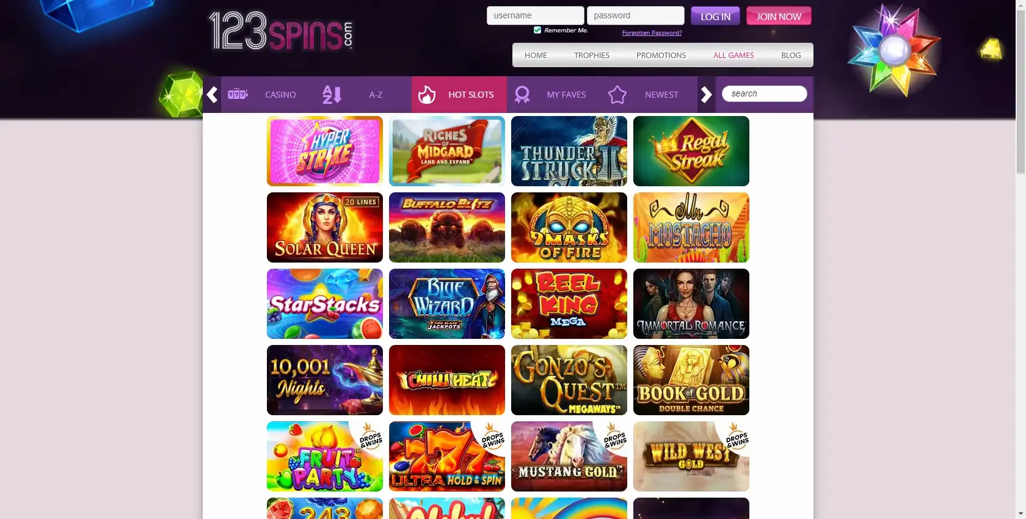Screen dimensions: 1026x519
Task: Click the 123Spins.com logo
Action: click(282, 31)
